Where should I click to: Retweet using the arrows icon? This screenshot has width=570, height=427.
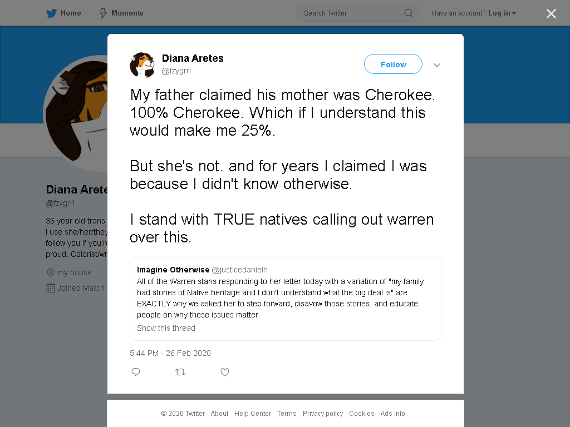pyautogui.click(x=180, y=372)
